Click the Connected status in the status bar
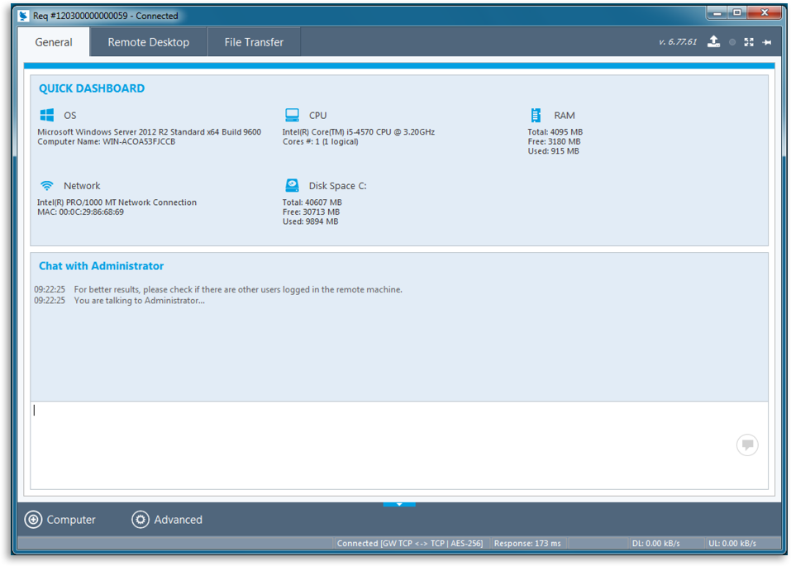Screen dimensions: 791x566 [x=409, y=543]
